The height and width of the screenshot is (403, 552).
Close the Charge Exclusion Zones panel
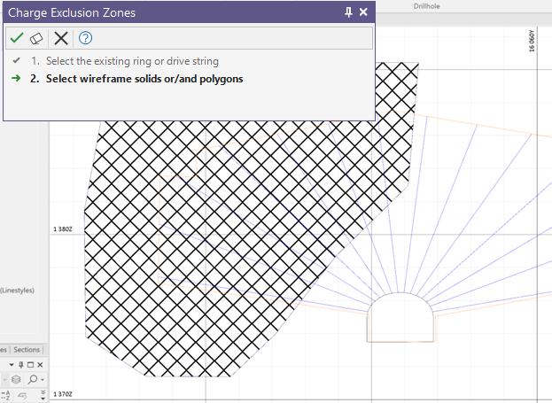point(363,12)
